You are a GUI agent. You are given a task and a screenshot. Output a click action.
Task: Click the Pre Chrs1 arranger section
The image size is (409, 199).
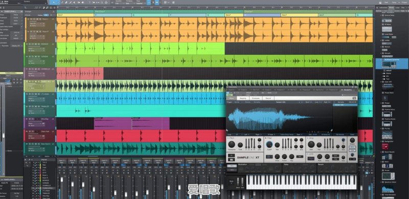pyautogui.click(x=169, y=11)
